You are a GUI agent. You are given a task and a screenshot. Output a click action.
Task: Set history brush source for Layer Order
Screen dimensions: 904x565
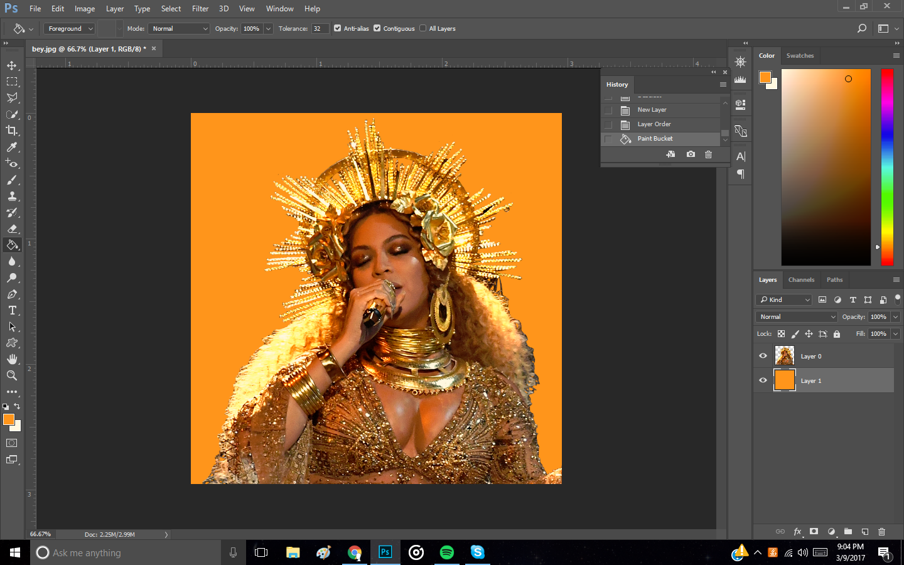[x=608, y=124]
